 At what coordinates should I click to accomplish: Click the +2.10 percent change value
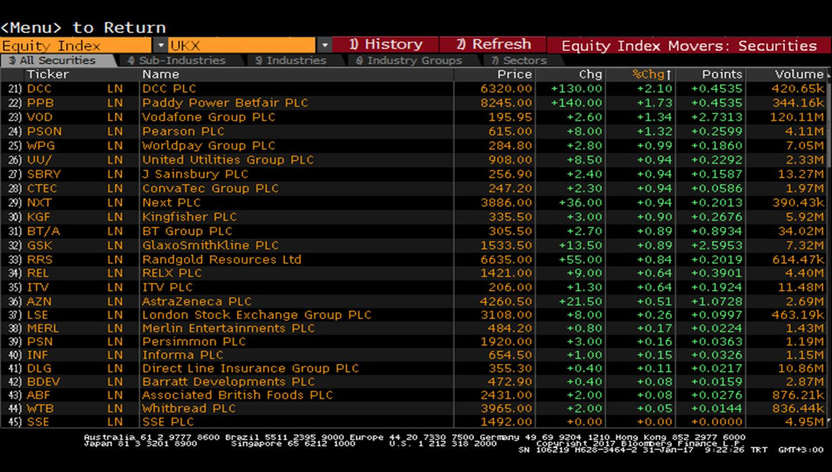click(654, 88)
